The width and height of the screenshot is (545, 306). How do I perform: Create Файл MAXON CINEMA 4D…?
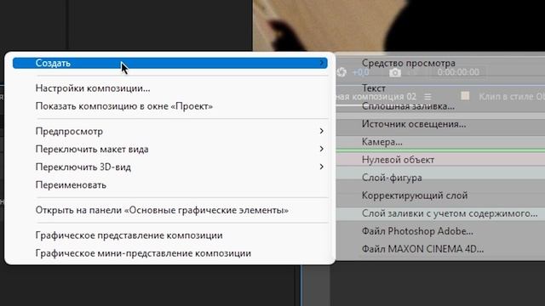[x=422, y=249]
